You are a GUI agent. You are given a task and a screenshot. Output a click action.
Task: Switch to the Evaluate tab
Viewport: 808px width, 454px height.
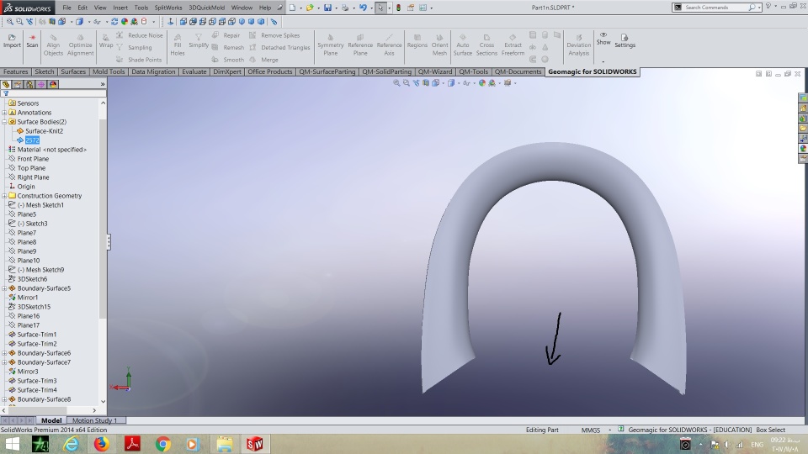194,71
